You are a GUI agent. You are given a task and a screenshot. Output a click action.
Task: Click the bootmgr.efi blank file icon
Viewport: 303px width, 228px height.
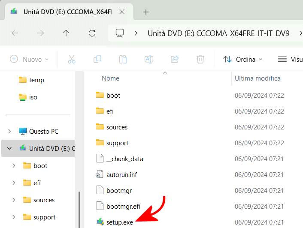click(x=100, y=206)
